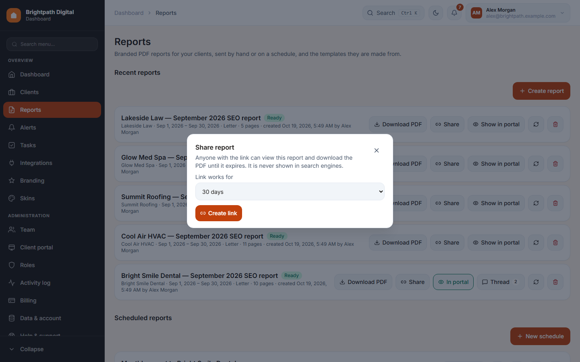The image size is (580, 362).
Task: Share the Cool Air HVAC report
Action: pyautogui.click(x=447, y=243)
